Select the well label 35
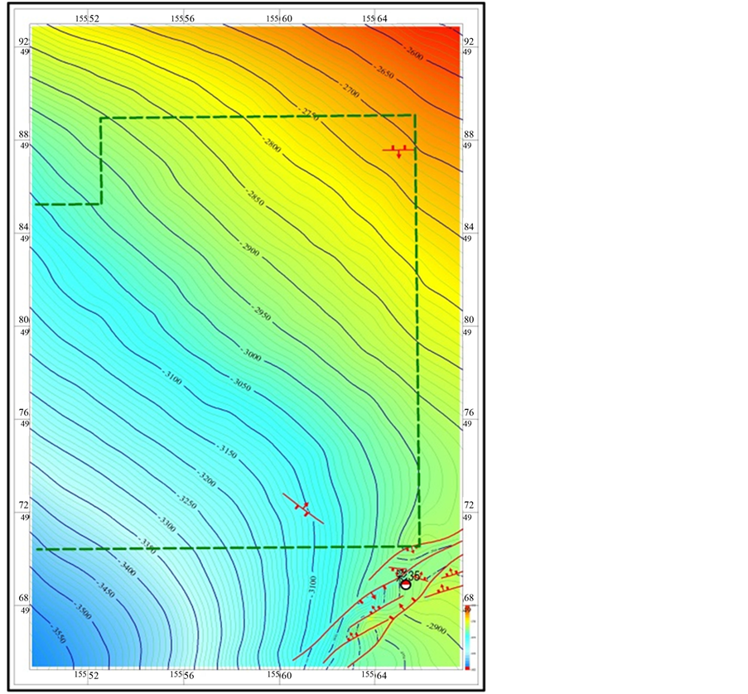The height and width of the screenshot is (694, 748). (x=411, y=575)
